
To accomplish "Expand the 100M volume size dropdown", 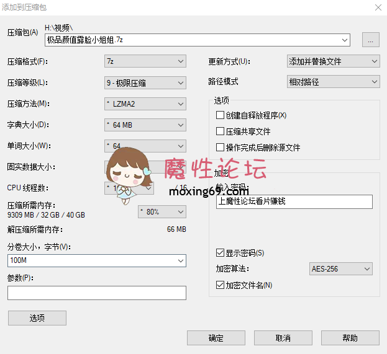I will (97, 260).
